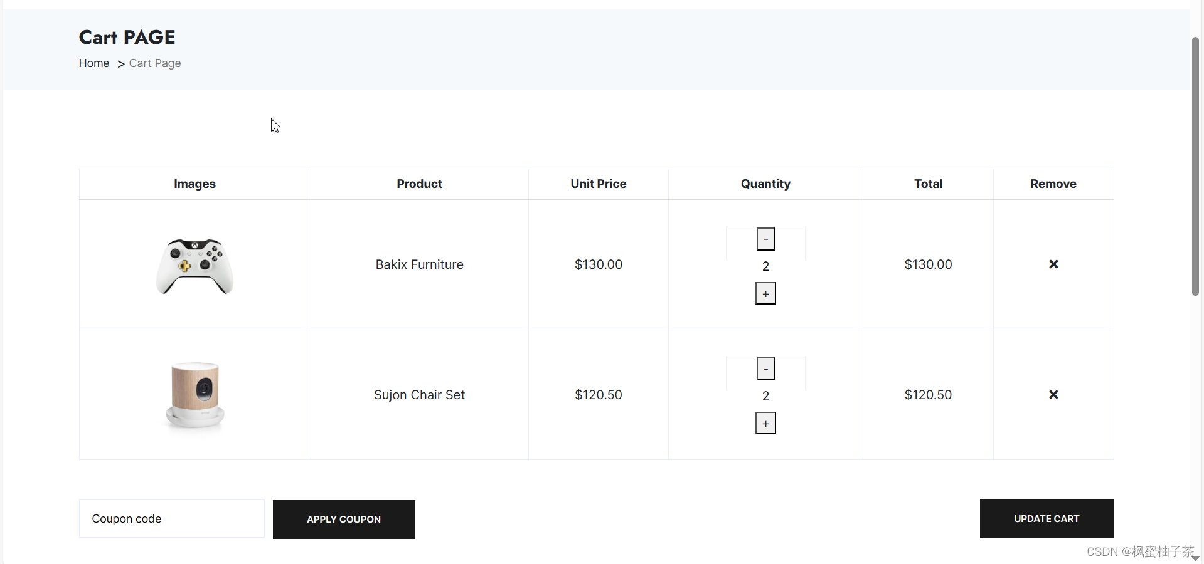1204x564 pixels.
Task: Remove Sujon Chair Set from cart
Action: [1053, 395]
